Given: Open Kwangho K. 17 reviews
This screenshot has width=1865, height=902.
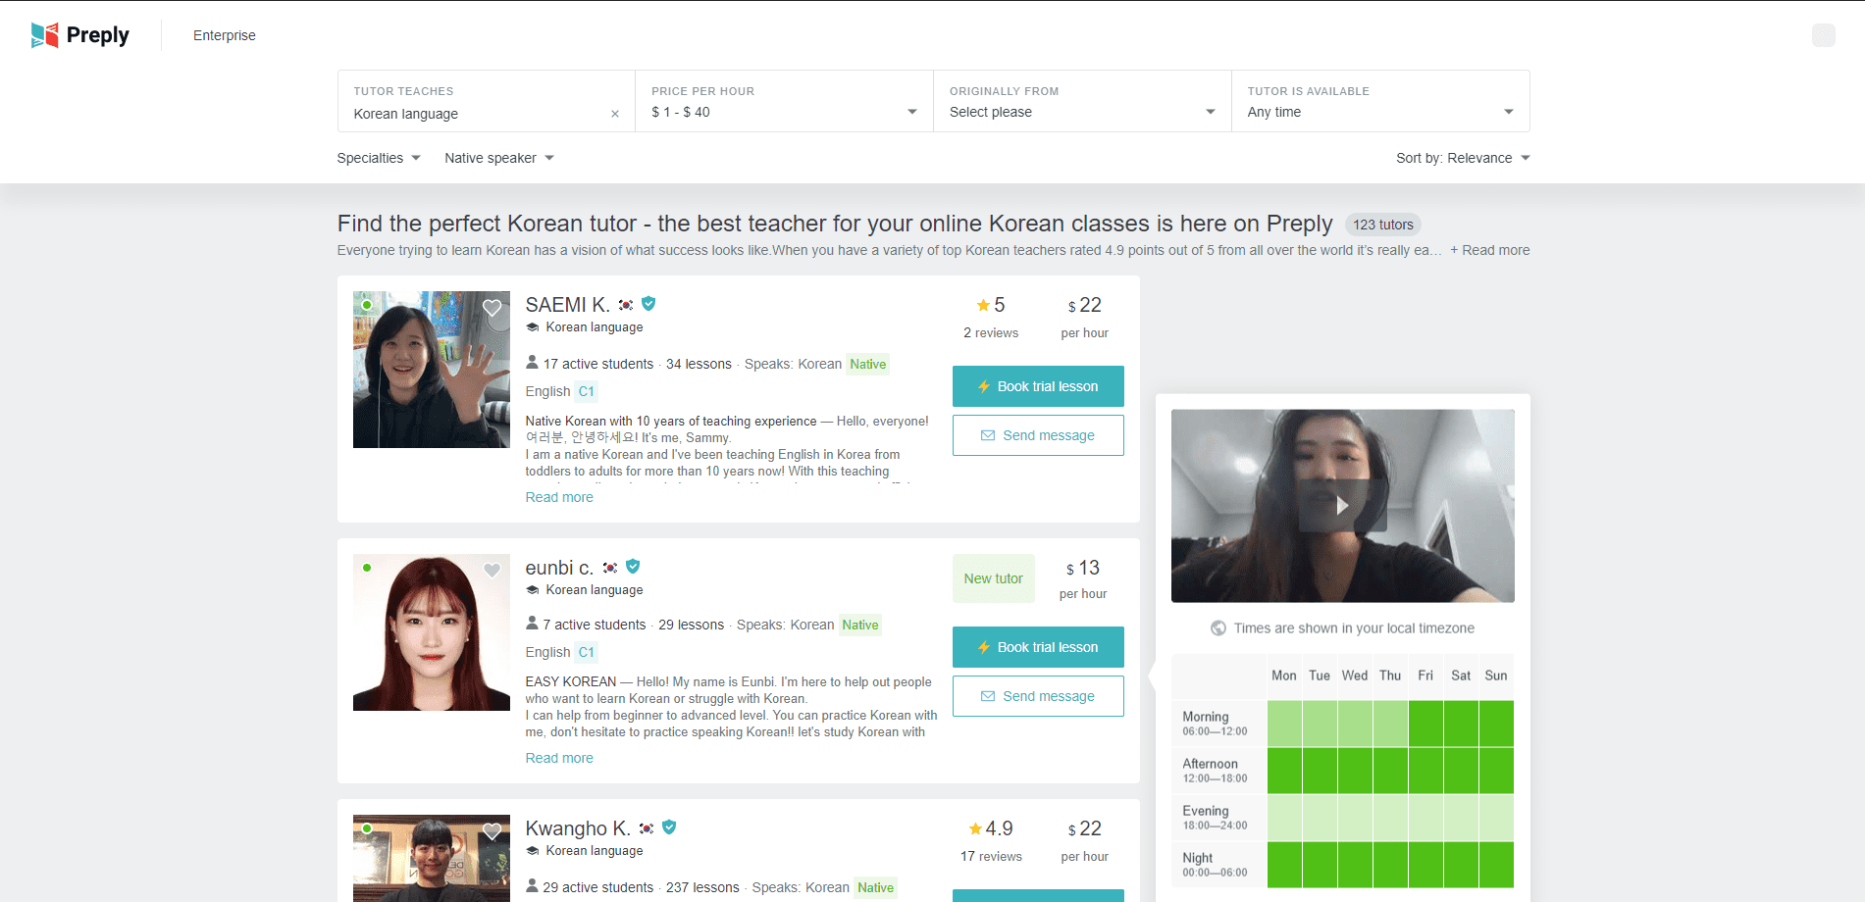Looking at the screenshot, I should tap(991, 856).
